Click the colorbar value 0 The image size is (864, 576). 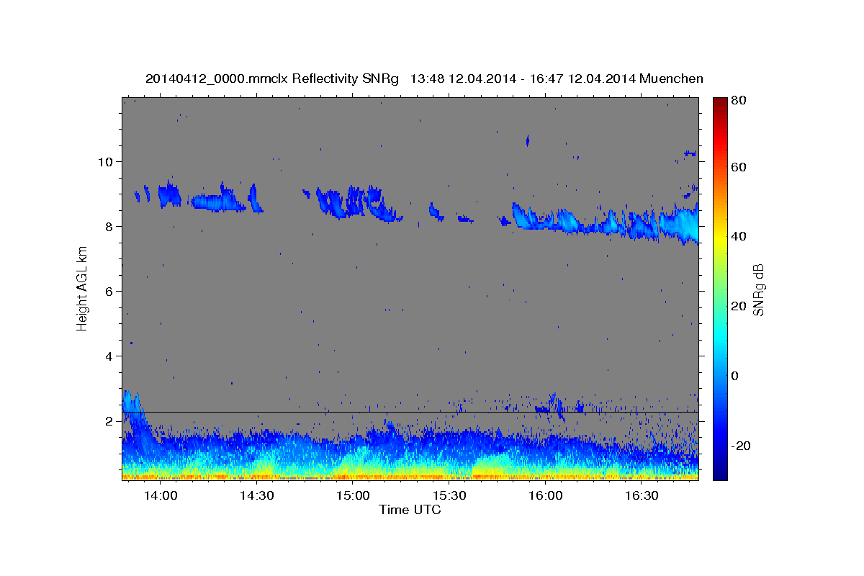coord(735,376)
